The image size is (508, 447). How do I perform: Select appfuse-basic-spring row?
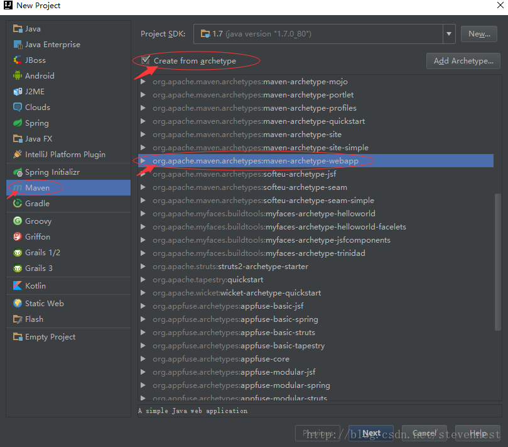(x=316, y=319)
